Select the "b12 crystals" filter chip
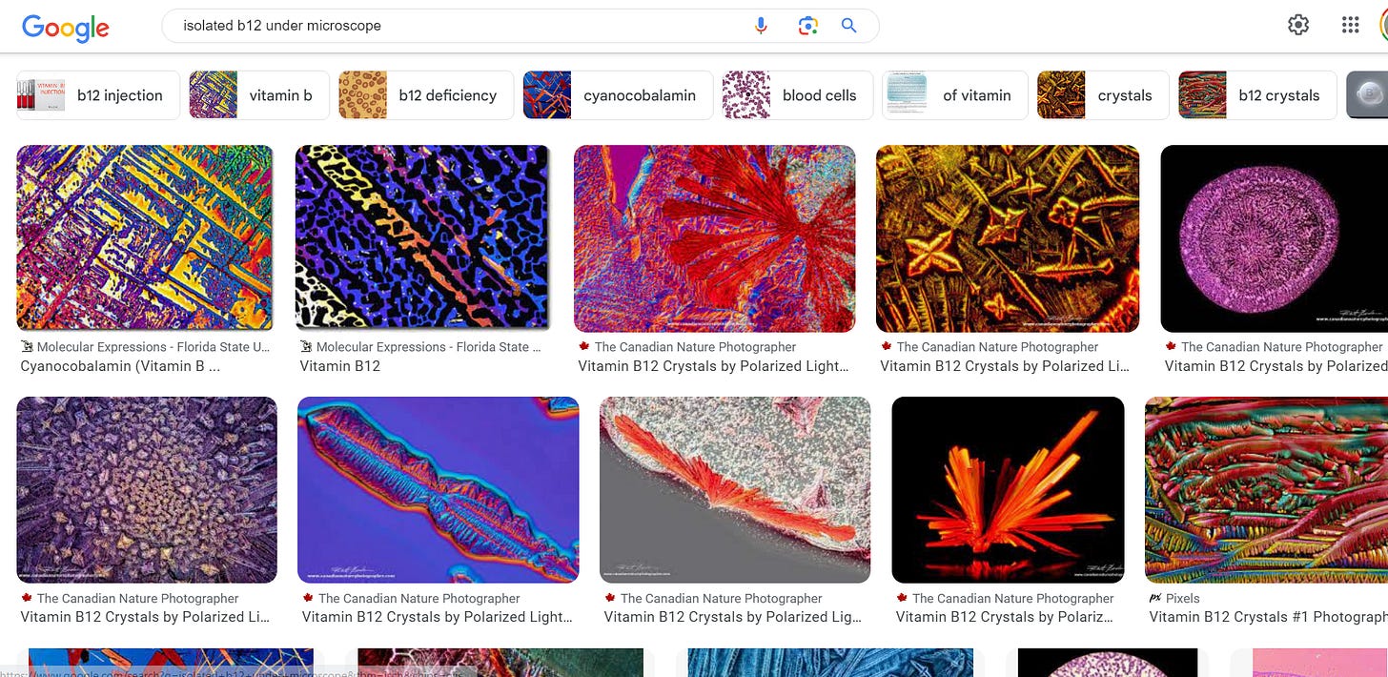The height and width of the screenshot is (677, 1388). pyautogui.click(x=1255, y=95)
